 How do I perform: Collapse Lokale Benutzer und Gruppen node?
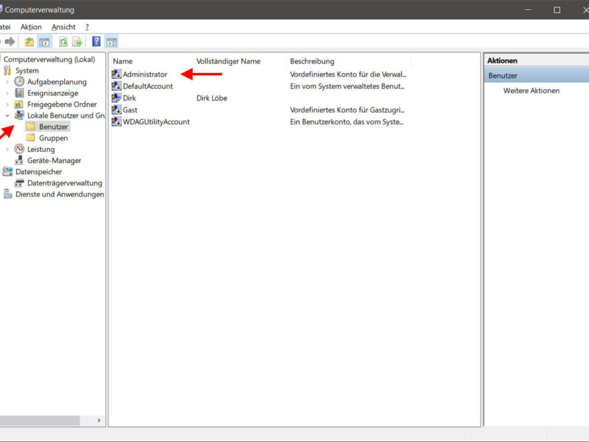tap(7, 116)
